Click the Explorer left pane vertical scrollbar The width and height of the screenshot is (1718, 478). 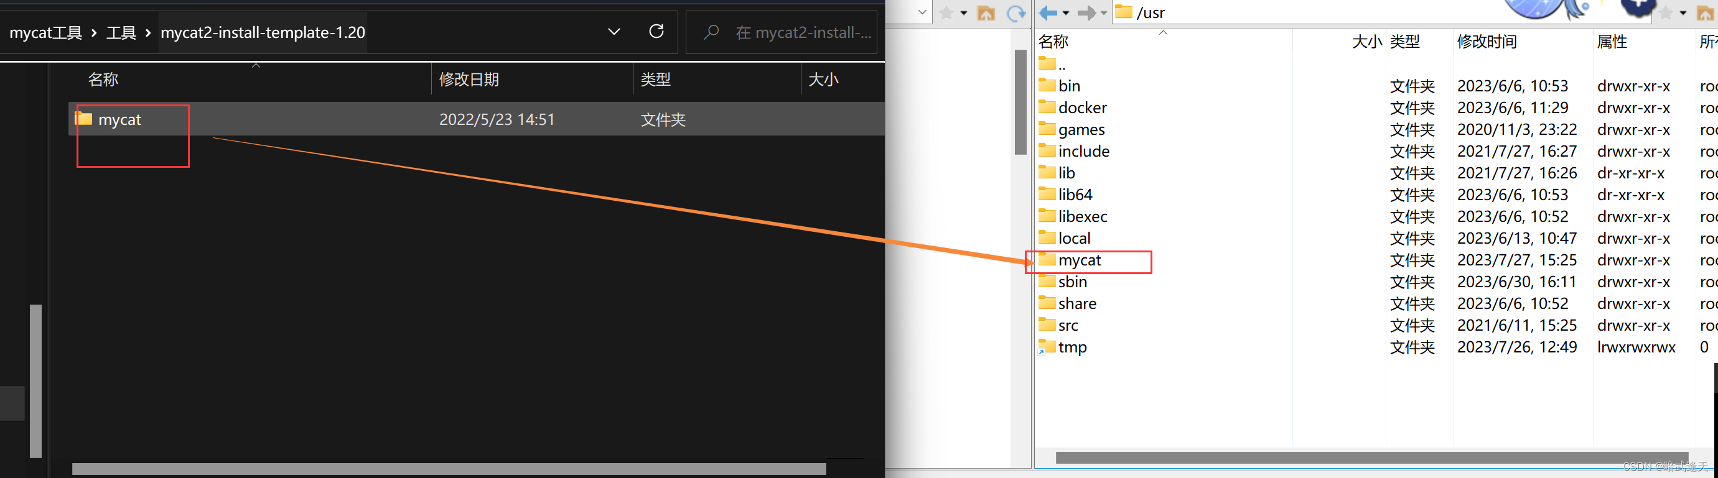click(x=36, y=381)
